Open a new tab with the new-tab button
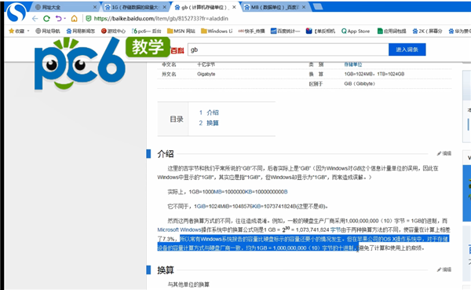The image size is (471, 290). pos(318,6)
